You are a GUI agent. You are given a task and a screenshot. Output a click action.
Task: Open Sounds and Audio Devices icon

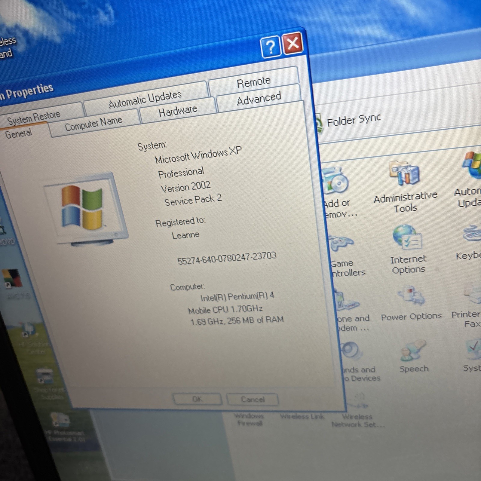pos(360,362)
